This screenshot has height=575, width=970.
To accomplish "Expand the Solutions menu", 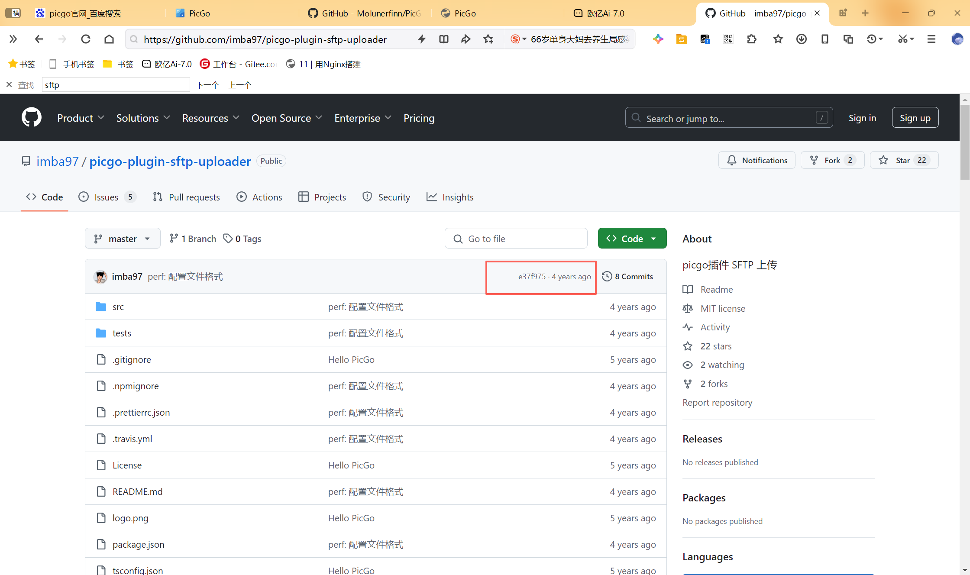I will pyautogui.click(x=143, y=118).
